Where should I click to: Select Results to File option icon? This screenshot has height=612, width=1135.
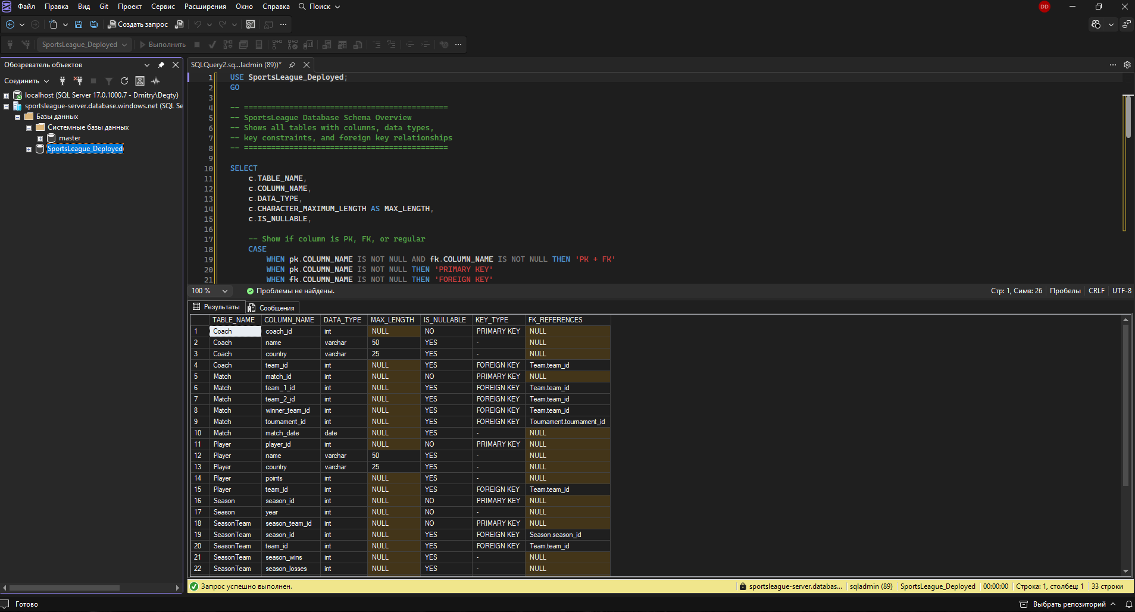(358, 45)
